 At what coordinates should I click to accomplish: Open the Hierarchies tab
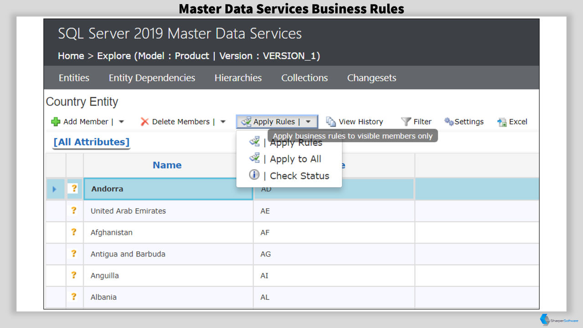coord(238,78)
